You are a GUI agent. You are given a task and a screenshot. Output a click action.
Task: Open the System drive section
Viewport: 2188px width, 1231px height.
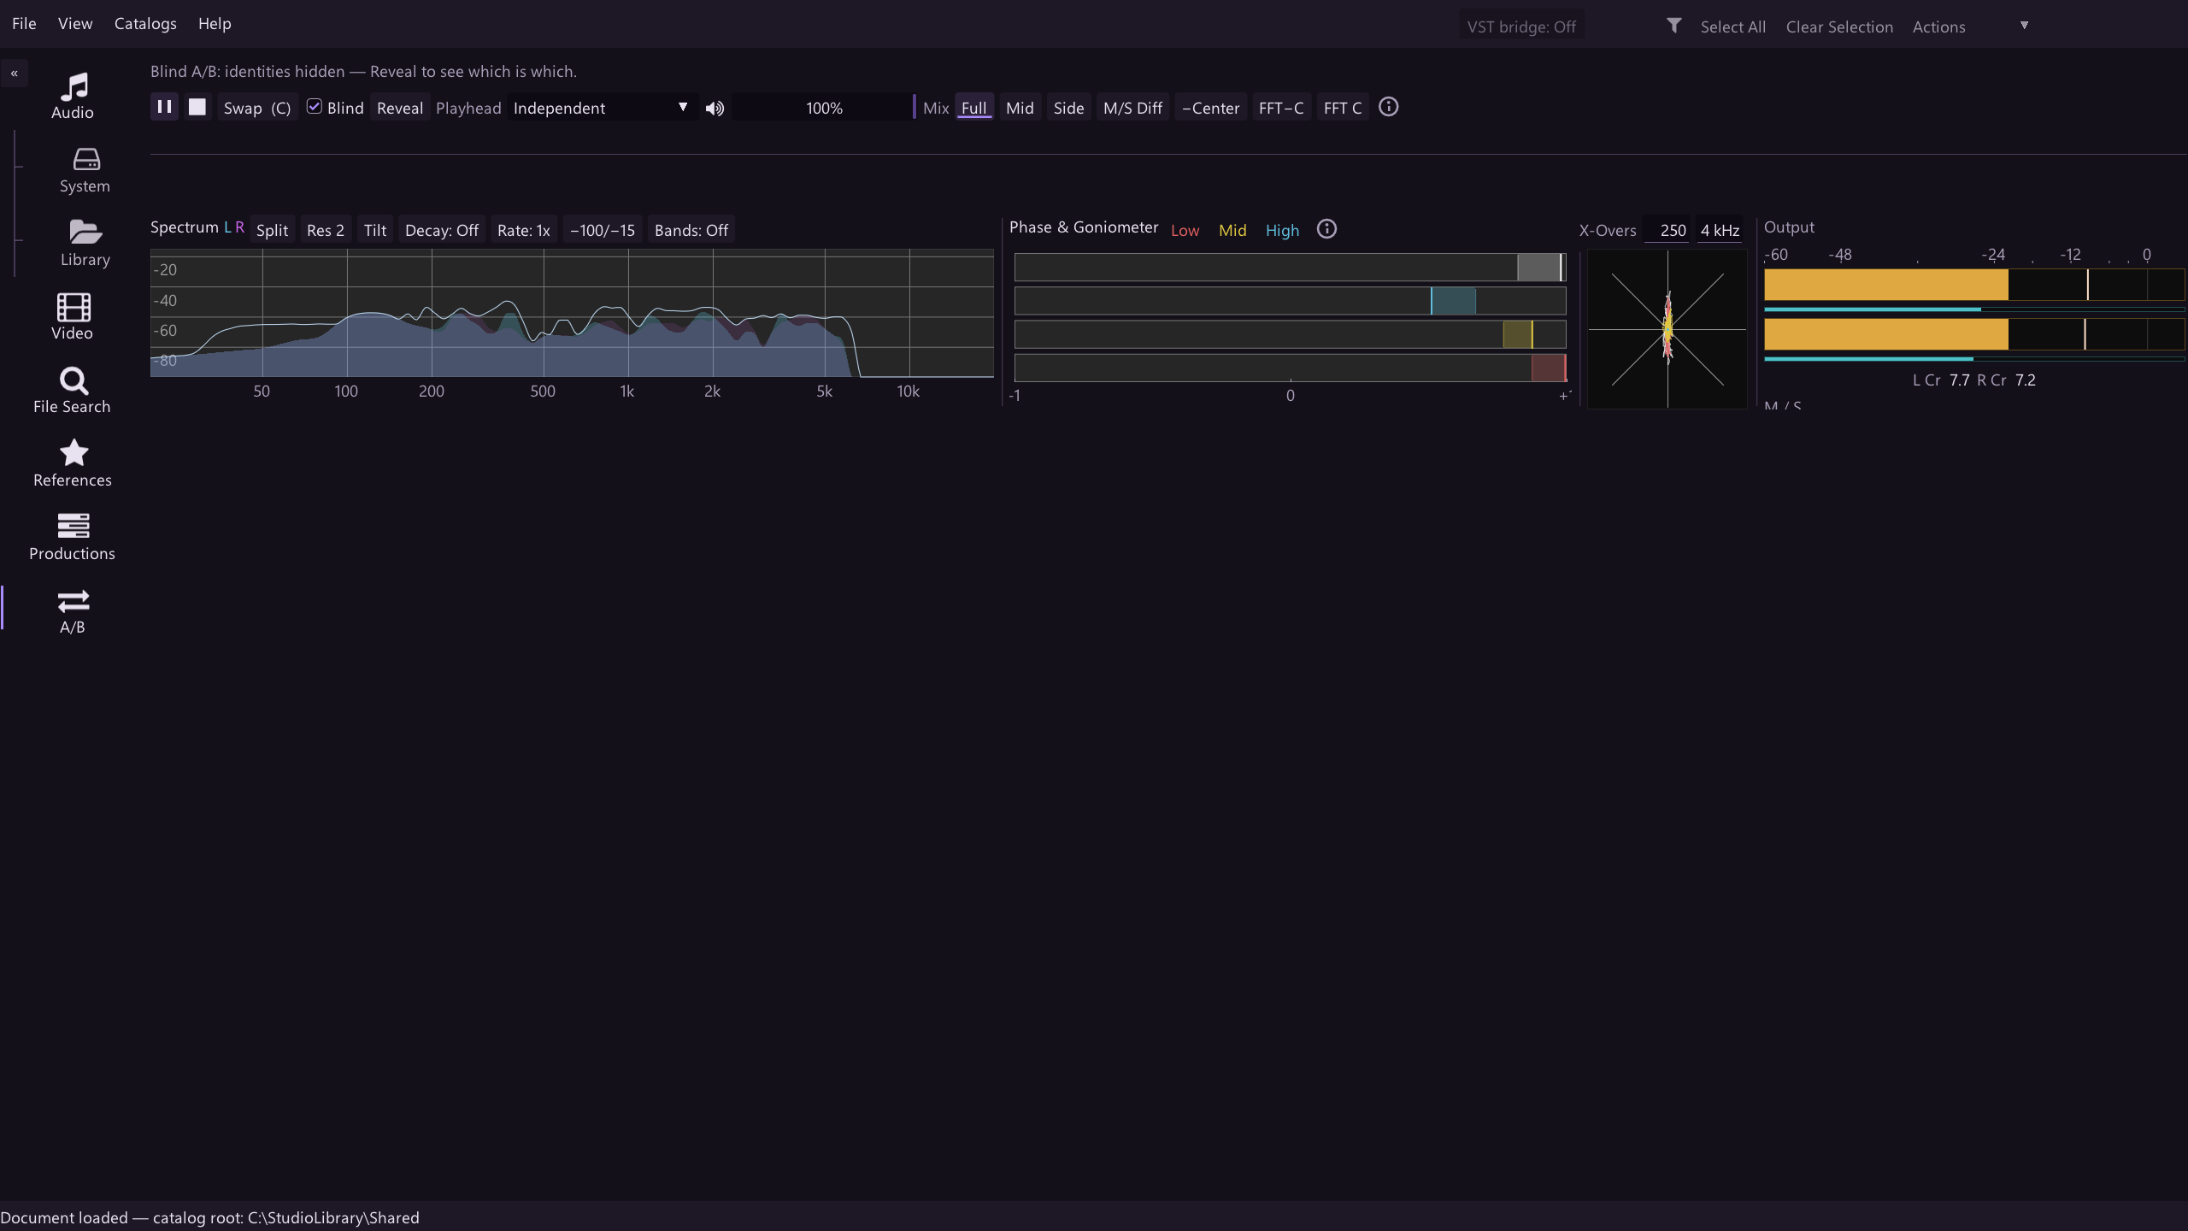(x=85, y=170)
